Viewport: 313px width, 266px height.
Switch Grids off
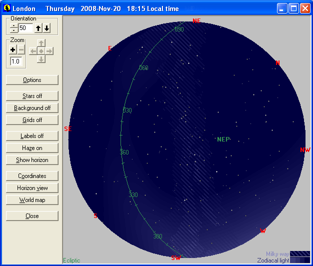click(x=32, y=120)
